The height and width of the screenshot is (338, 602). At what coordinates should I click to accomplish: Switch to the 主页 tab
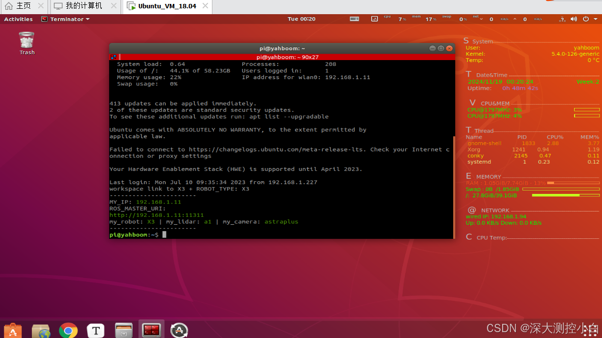coord(24,6)
